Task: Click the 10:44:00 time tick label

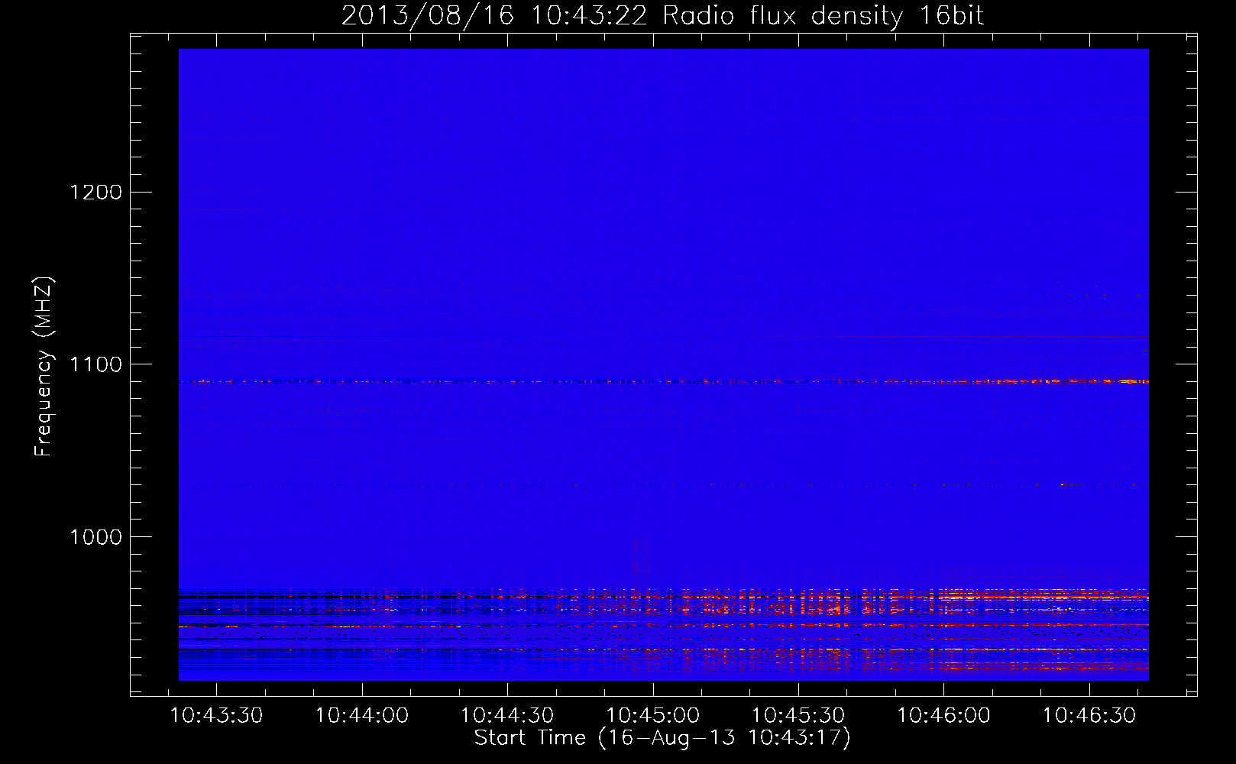Action: [x=362, y=716]
